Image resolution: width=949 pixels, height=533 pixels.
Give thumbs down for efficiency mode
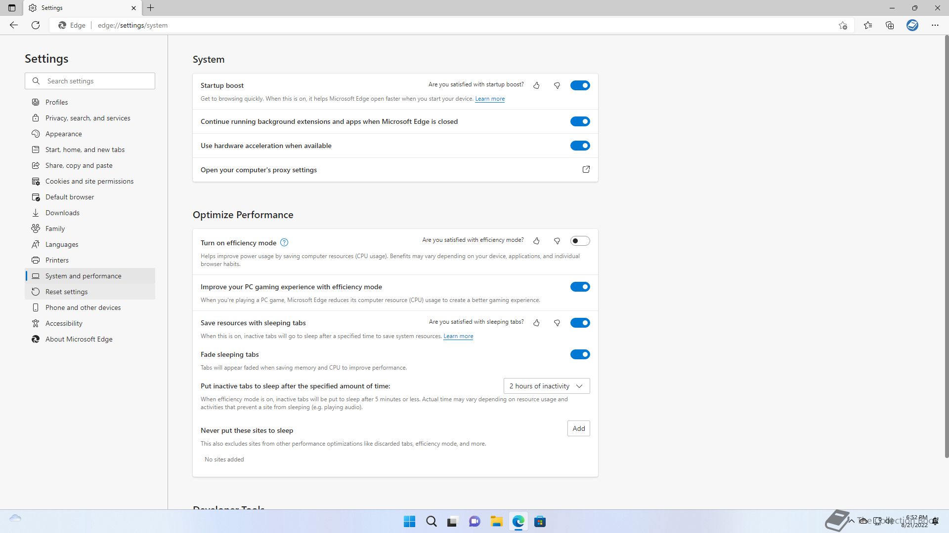557,241
